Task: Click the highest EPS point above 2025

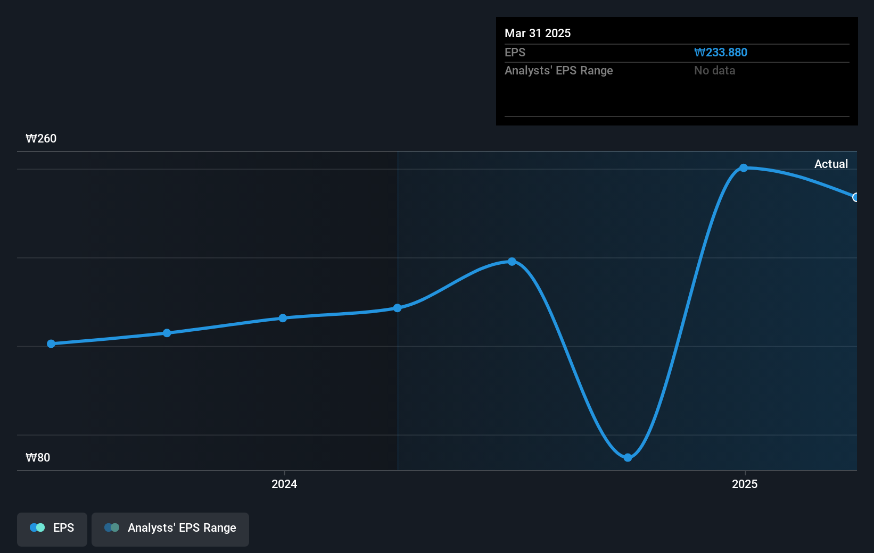Action: pos(744,168)
